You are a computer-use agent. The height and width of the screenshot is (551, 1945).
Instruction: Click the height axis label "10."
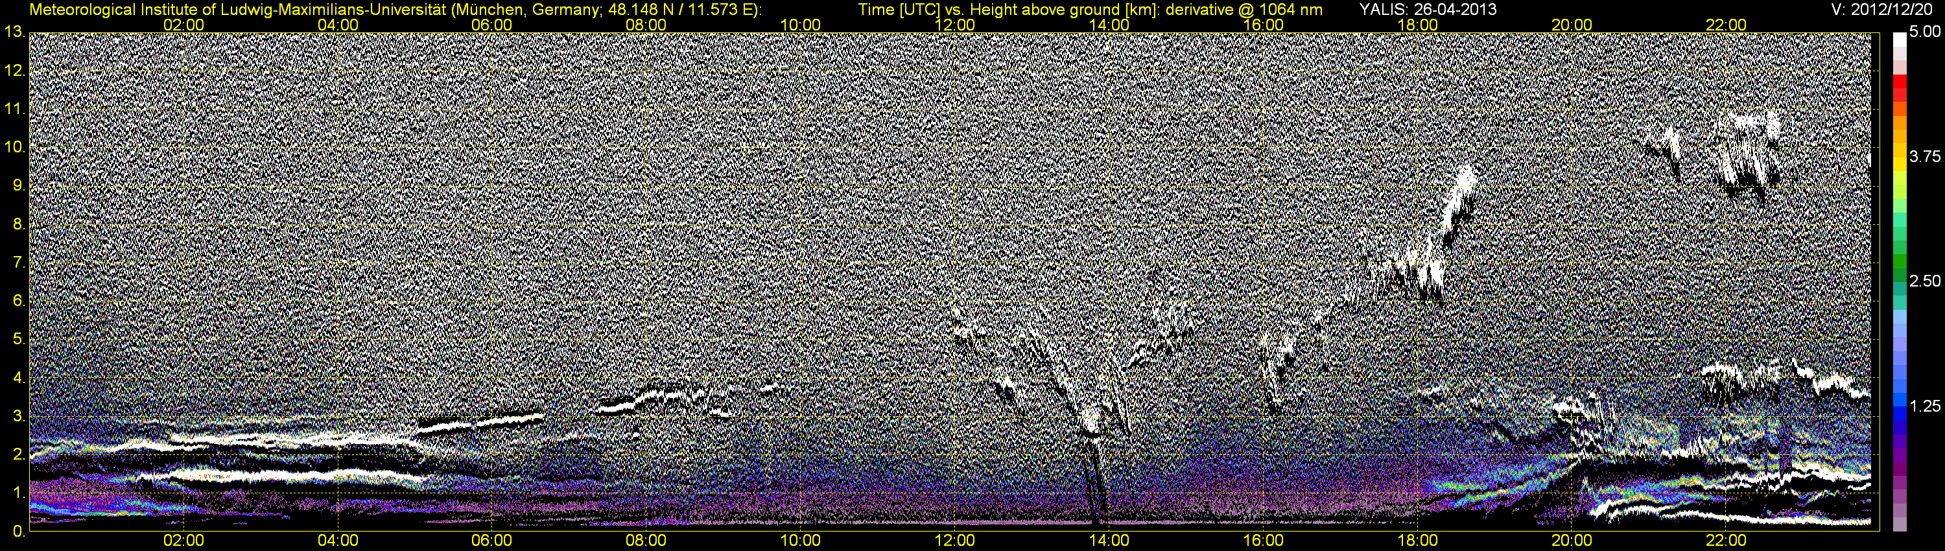[14, 148]
